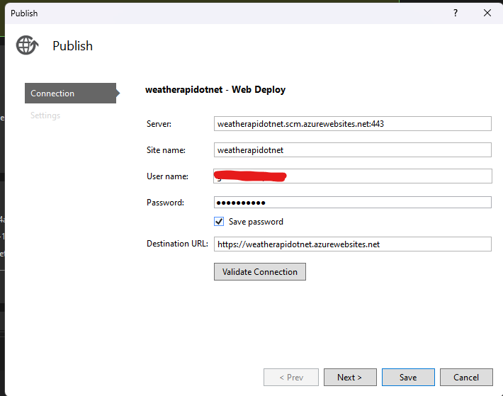503x396 pixels.
Task: Click the Site name input field
Action: [x=353, y=150]
